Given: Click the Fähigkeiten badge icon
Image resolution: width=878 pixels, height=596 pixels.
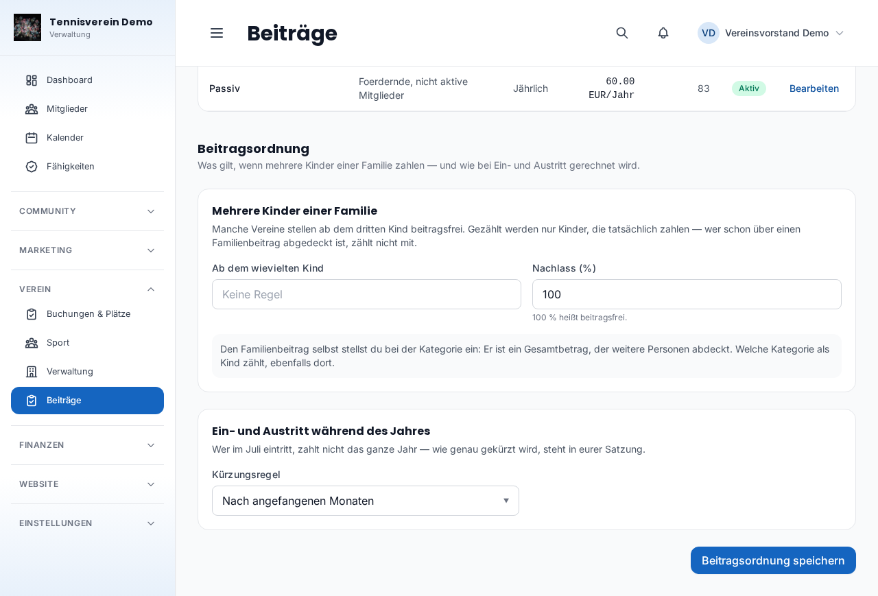Looking at the screenshot, I should pyautogui.click(x=32, y=167).
